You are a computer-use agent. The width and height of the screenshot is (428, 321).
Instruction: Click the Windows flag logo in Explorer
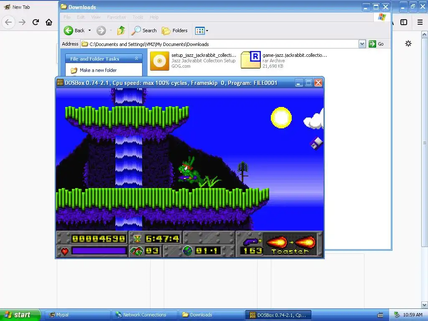coord(382,17)
